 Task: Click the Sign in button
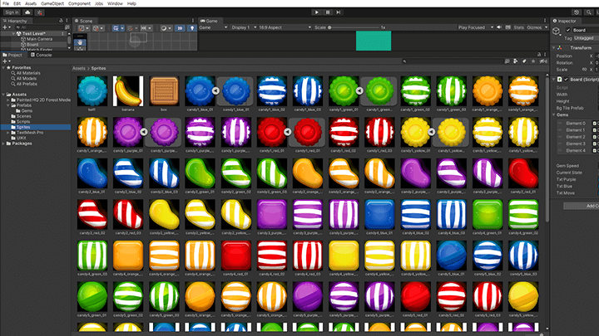pos(12,12)
